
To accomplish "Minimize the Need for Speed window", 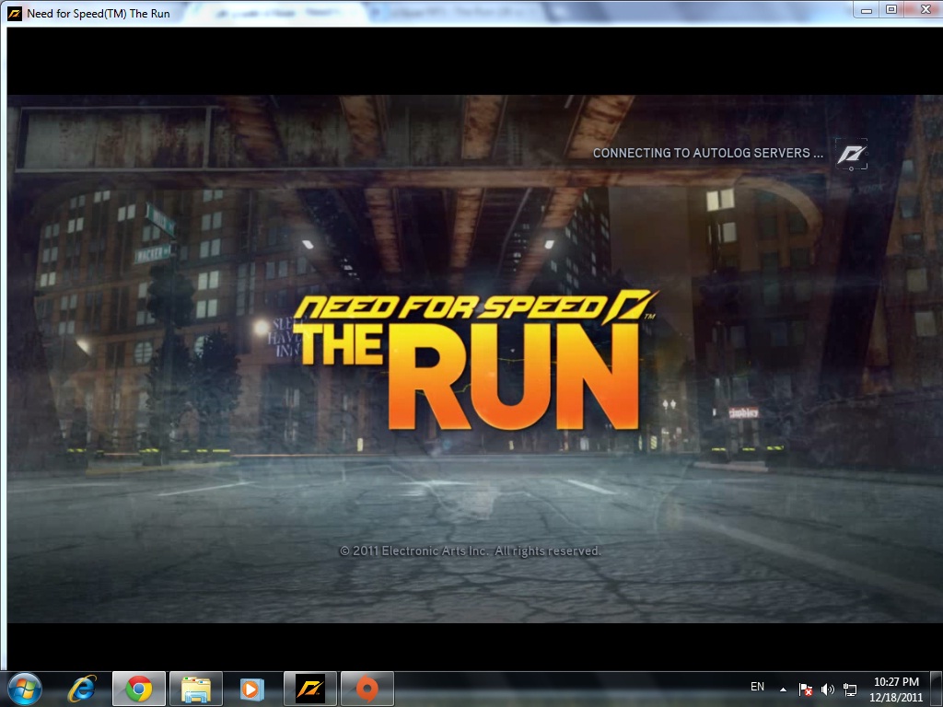I will [867, 9].
